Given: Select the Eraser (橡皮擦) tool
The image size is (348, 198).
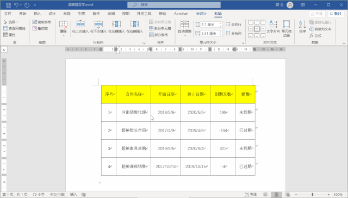Looking at the screenshot, I should (40, 28).
